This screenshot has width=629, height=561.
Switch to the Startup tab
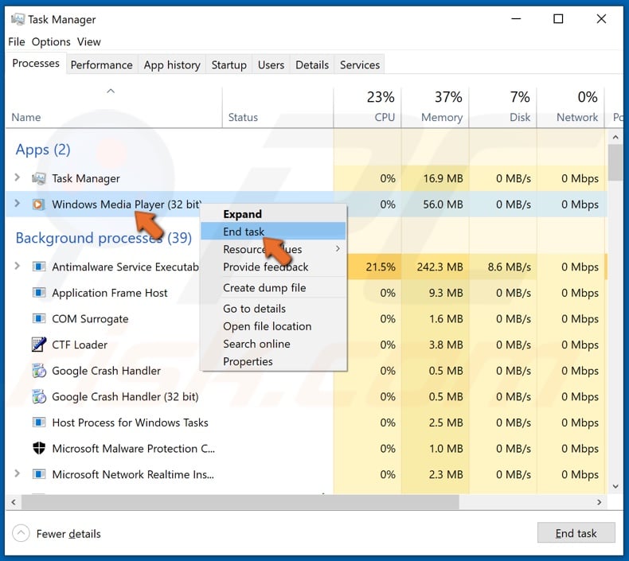click(x=229, y=64)
